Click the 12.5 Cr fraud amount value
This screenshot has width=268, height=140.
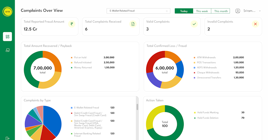pos(30,29)
